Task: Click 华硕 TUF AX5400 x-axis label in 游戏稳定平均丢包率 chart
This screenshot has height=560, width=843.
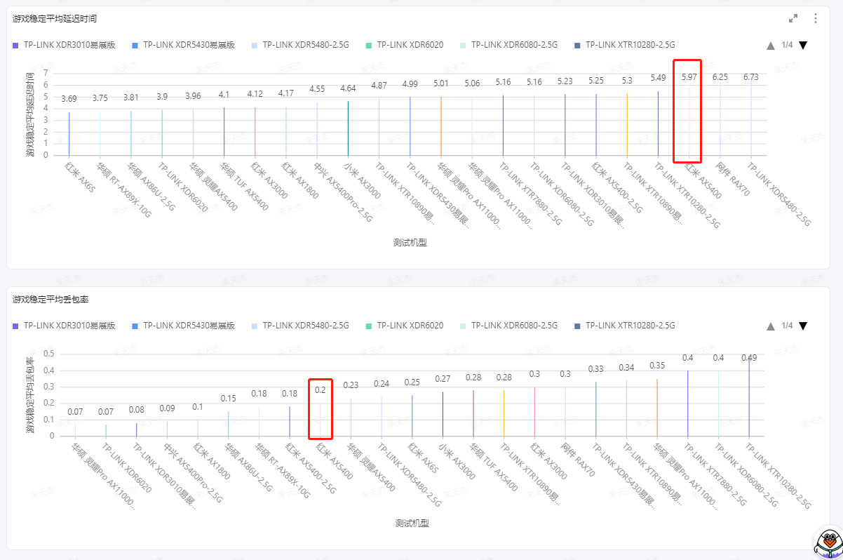Action: pos(493,467)
